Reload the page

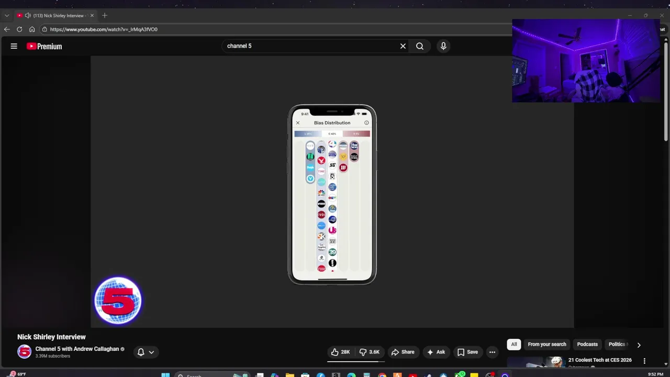click(19, 29)
